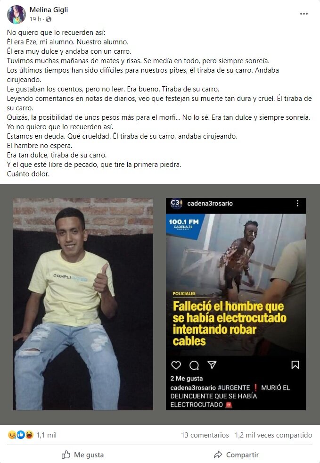This screenshot has width=320, height=463.
Task: Click the sad reaction emoji
Action: [x=12, y=435]
